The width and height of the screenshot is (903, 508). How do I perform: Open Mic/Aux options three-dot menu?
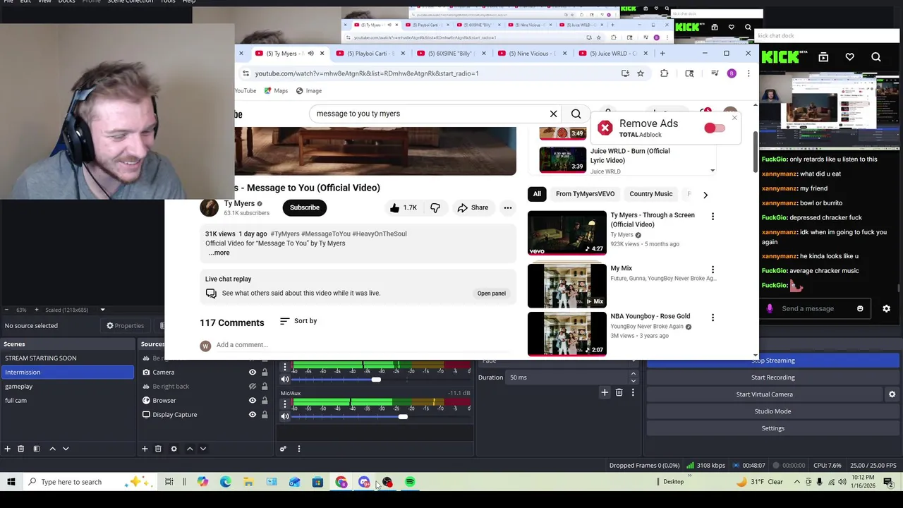(x=285, y=404)
